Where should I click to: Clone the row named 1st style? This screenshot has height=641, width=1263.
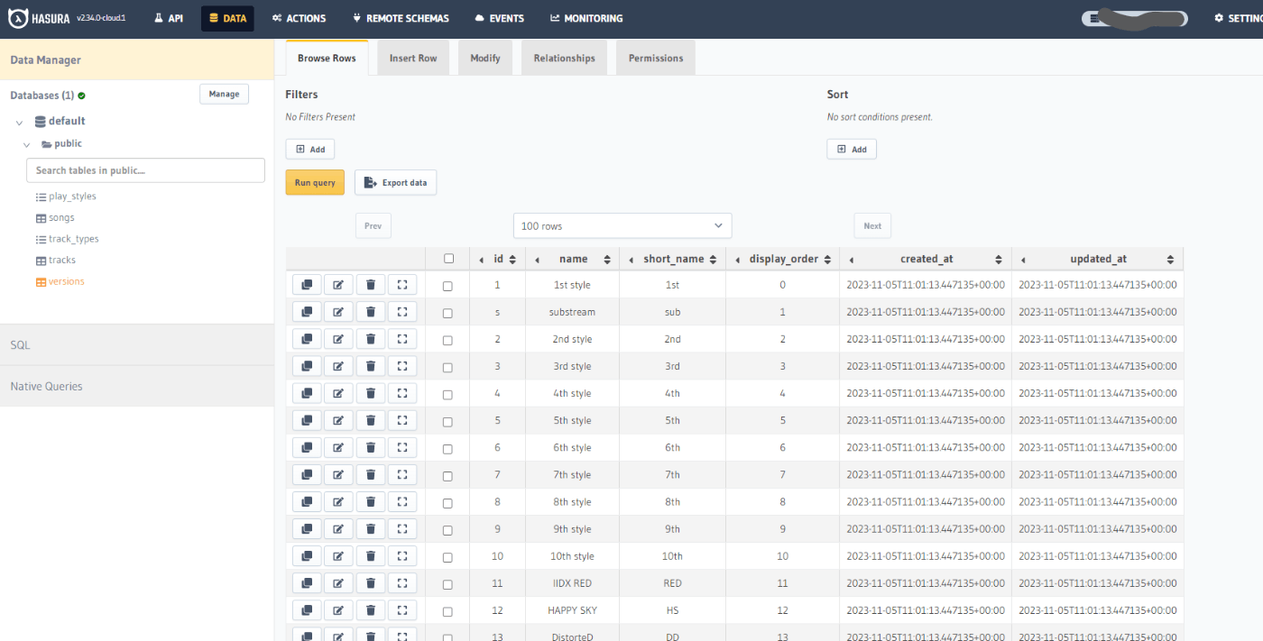tap(307, 285)
